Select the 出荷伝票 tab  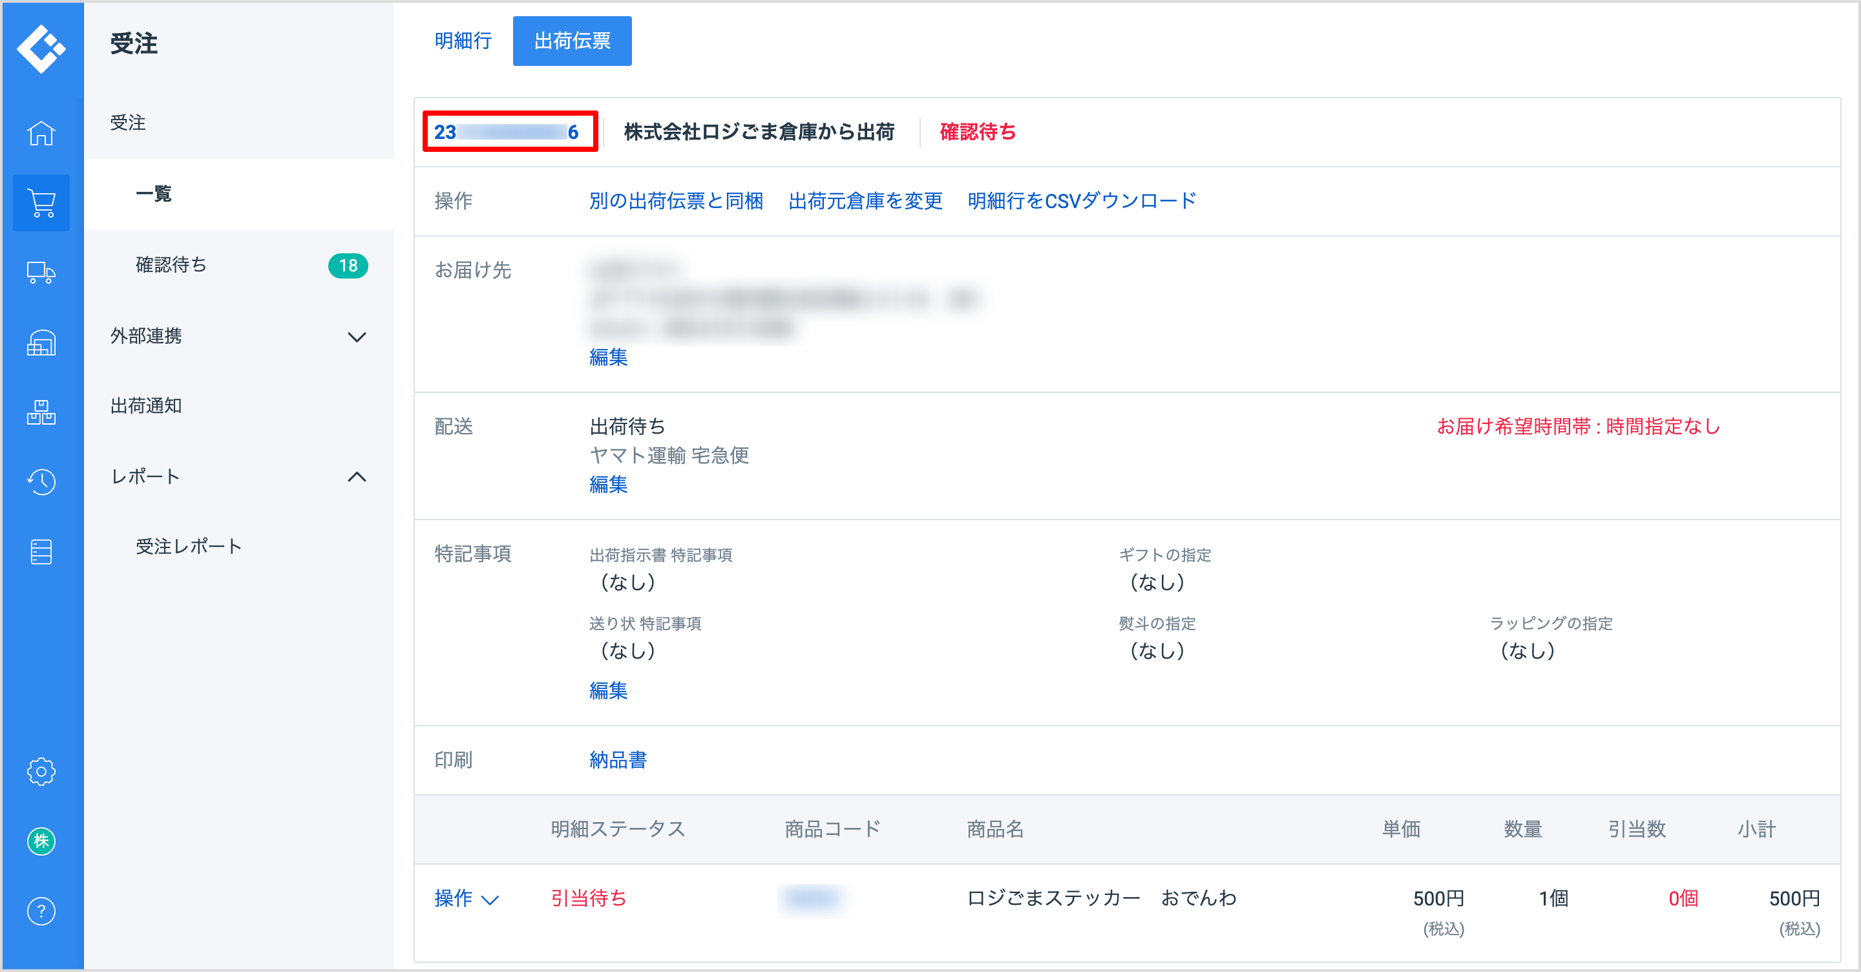point(572,41)
